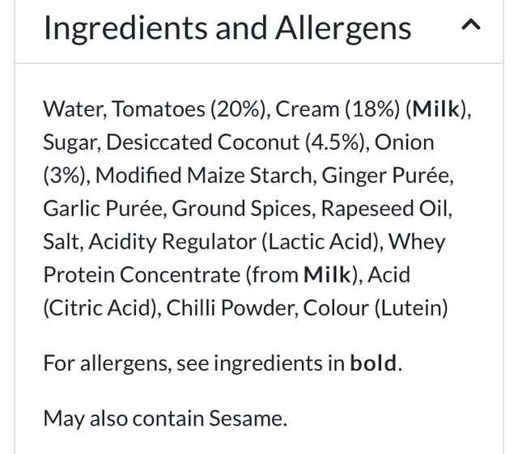Collapse the Ingredients and Allergens section chevron
Image resolution: width=518 pixels, height=454 pixels.
pos(471,27)
